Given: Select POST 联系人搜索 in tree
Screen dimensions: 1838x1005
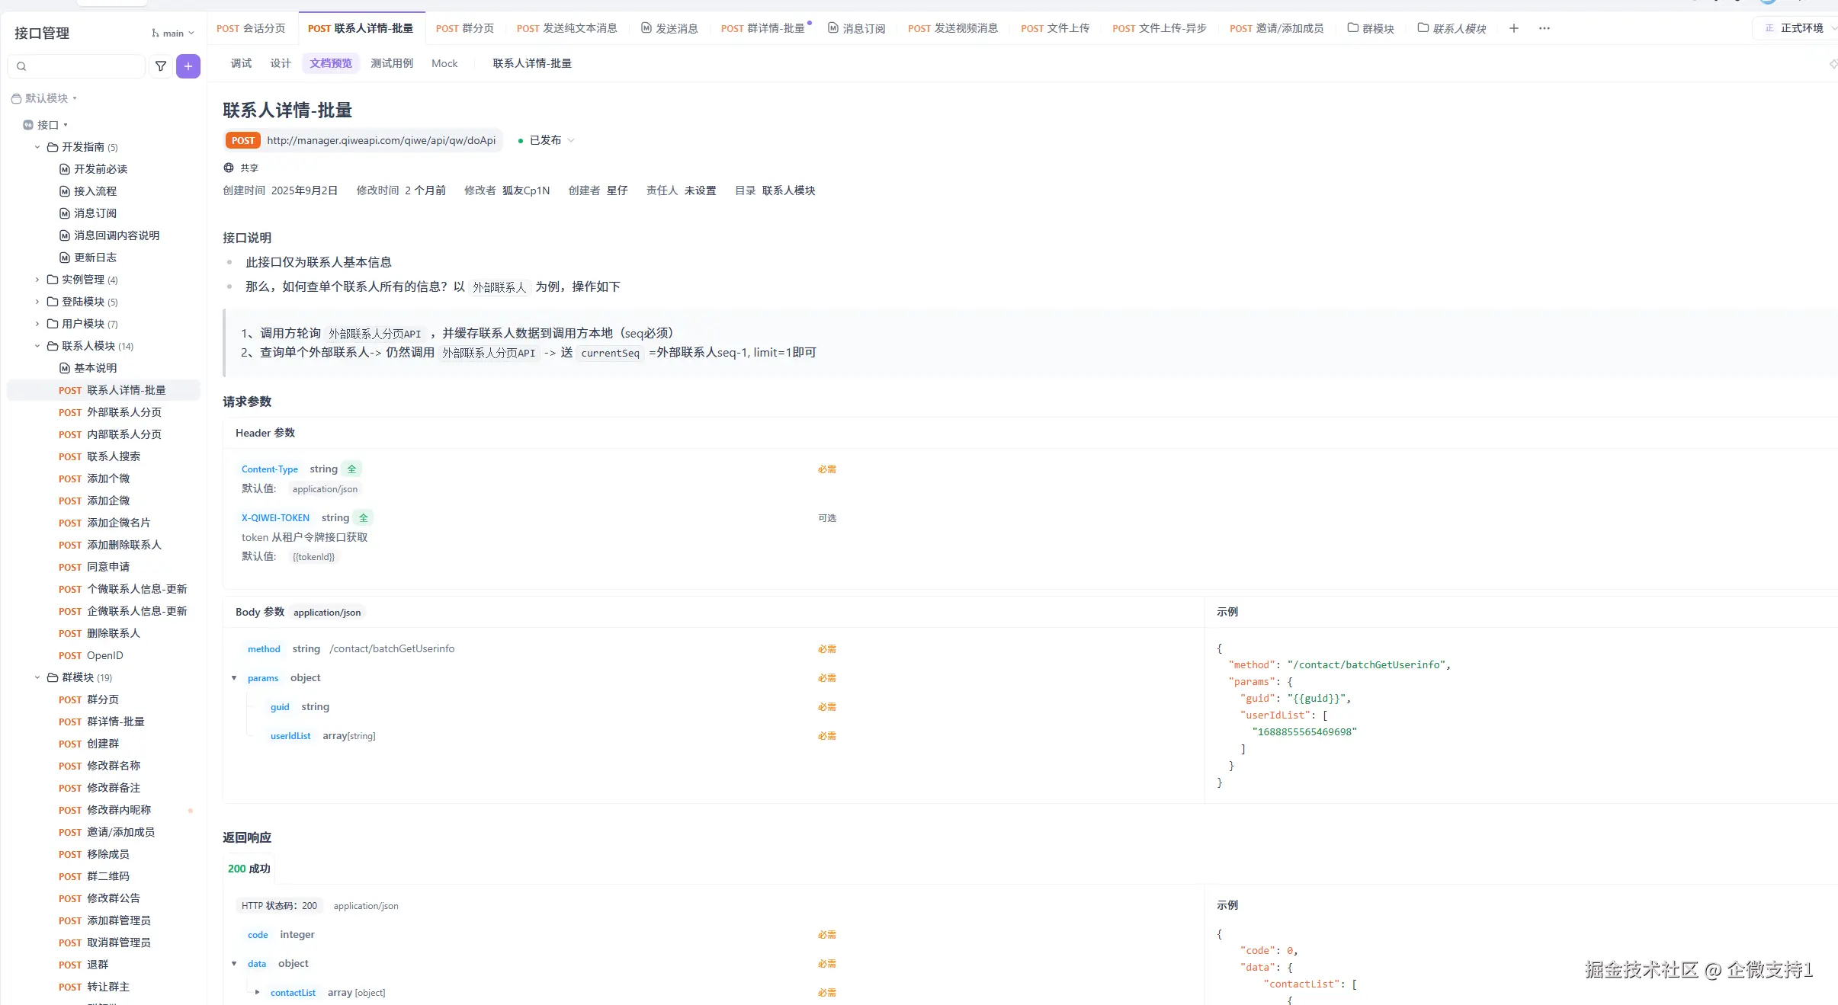Looking at the screenshot, I should click(x=99, y=456).
